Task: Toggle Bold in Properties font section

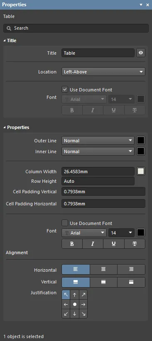Action: (72, 244)
